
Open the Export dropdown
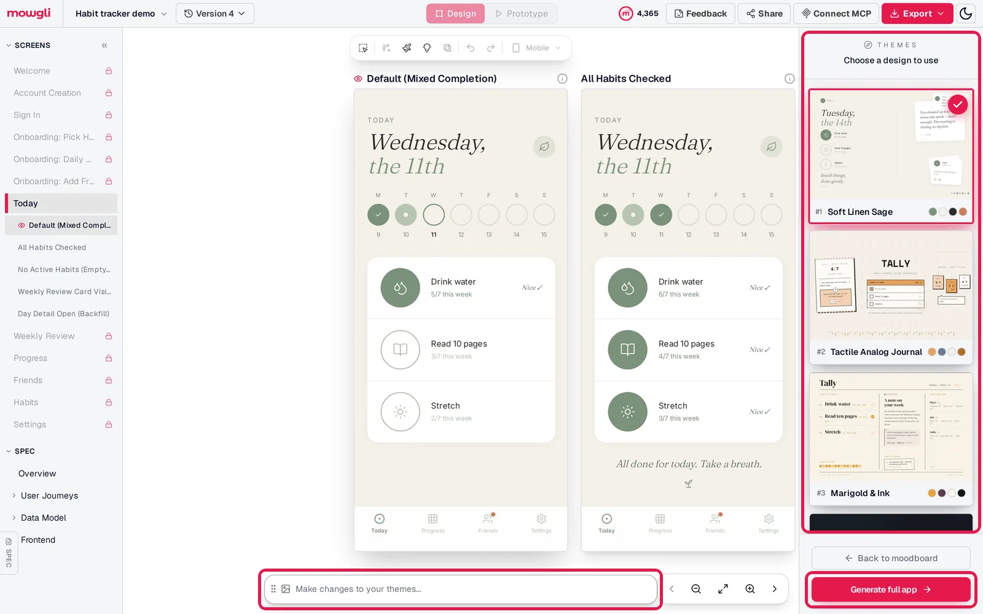click(x=917, y=14)
